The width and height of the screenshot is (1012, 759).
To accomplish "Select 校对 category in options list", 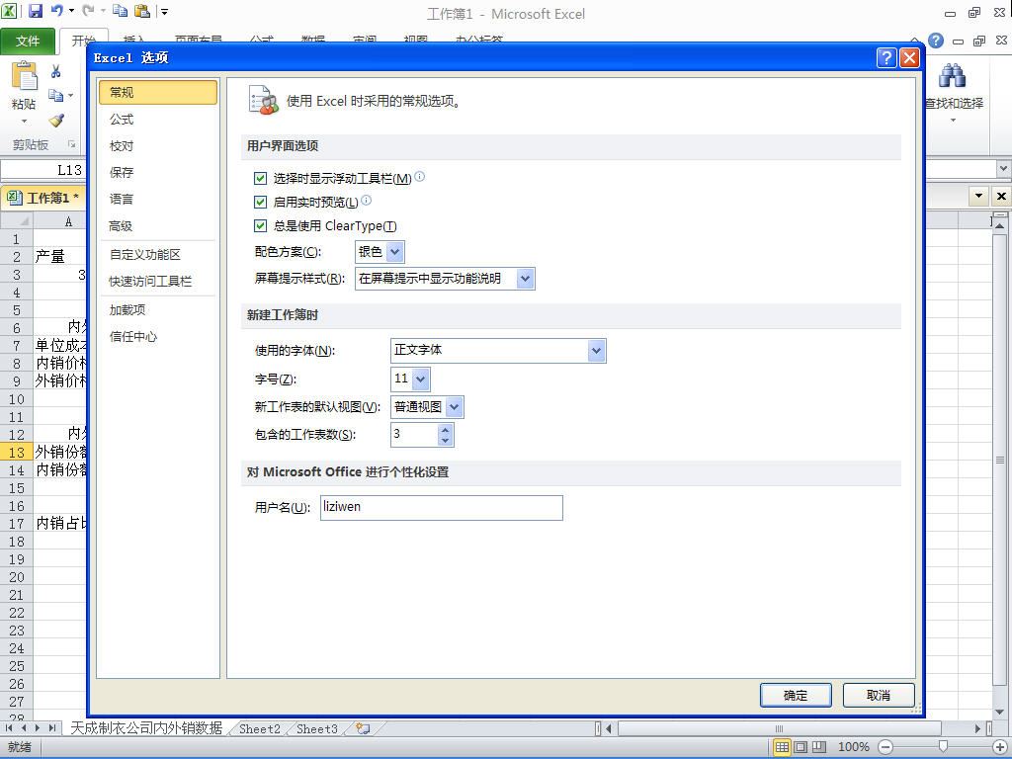I will point(158,146).
